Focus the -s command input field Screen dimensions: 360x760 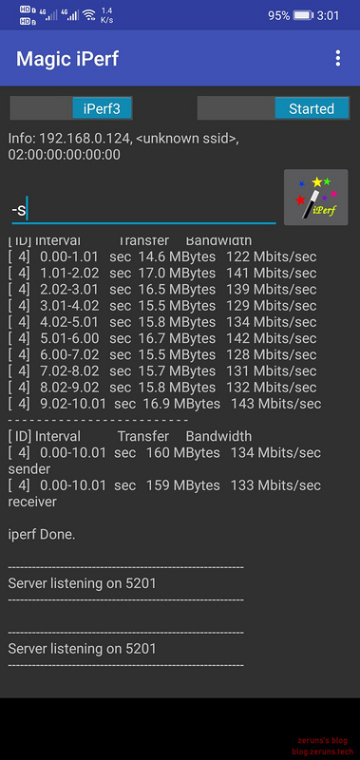click(x=143, y=210)
